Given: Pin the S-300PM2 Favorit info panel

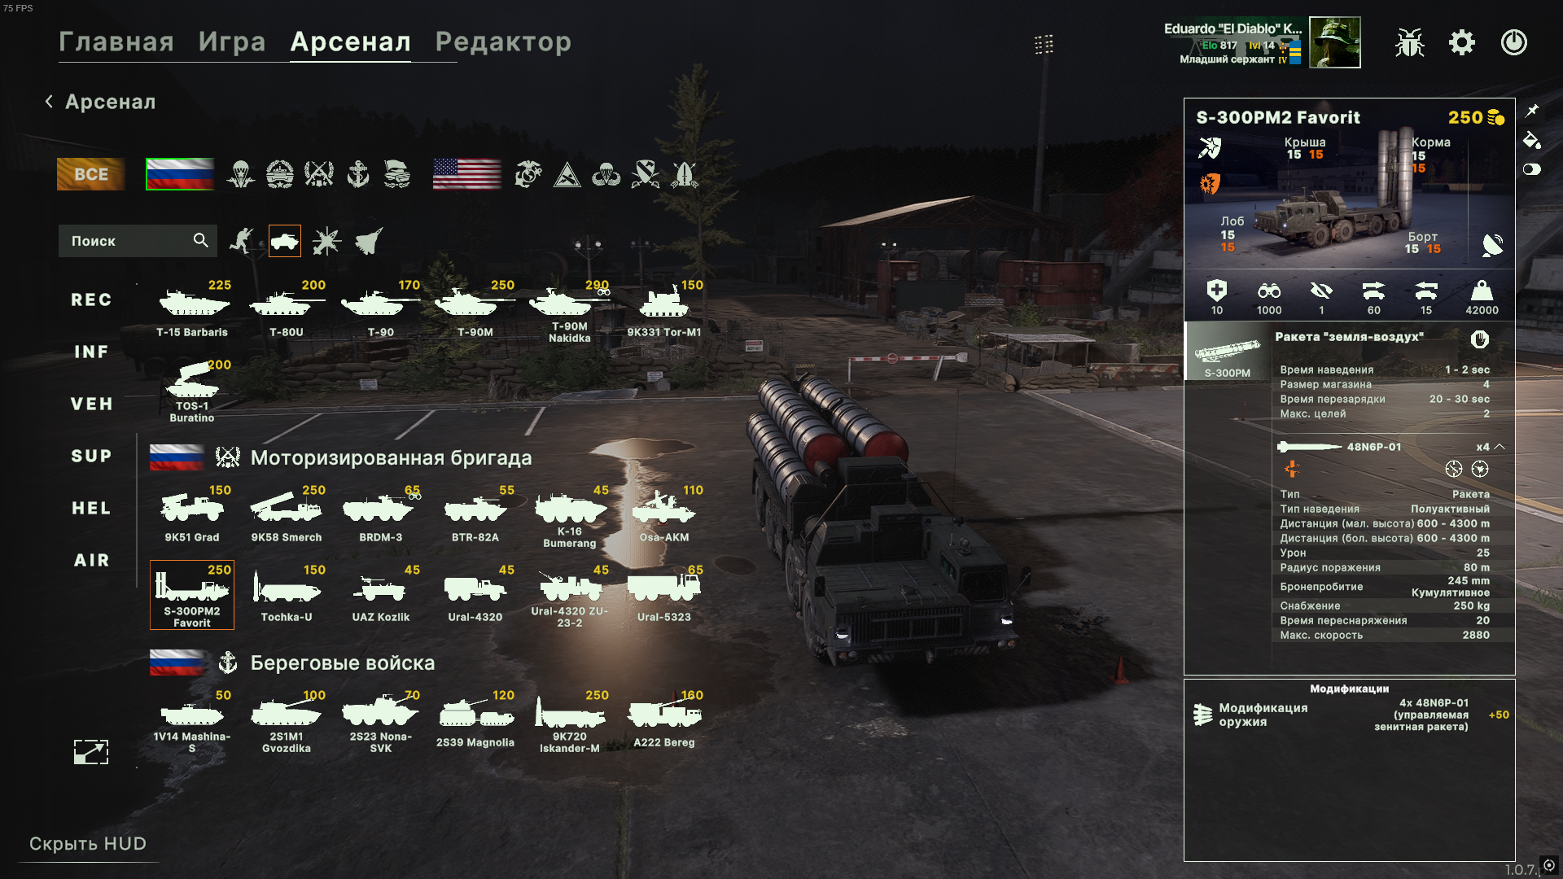Looking at the screenshot, I should click(1532, 110).
